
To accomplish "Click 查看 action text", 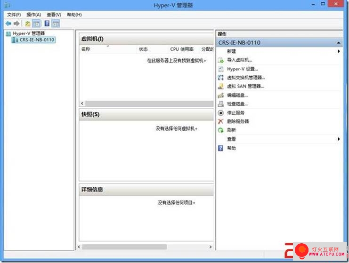I will tap(231, 139).
